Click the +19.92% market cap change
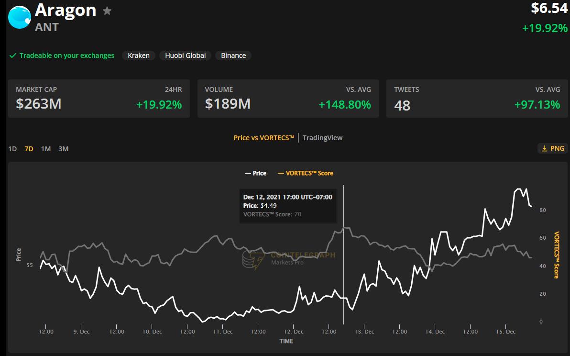 [x=159, y=105]
